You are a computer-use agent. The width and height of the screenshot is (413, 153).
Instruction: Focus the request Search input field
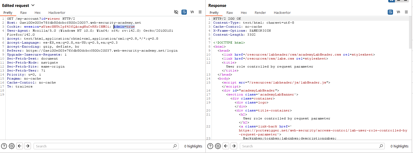104,146
